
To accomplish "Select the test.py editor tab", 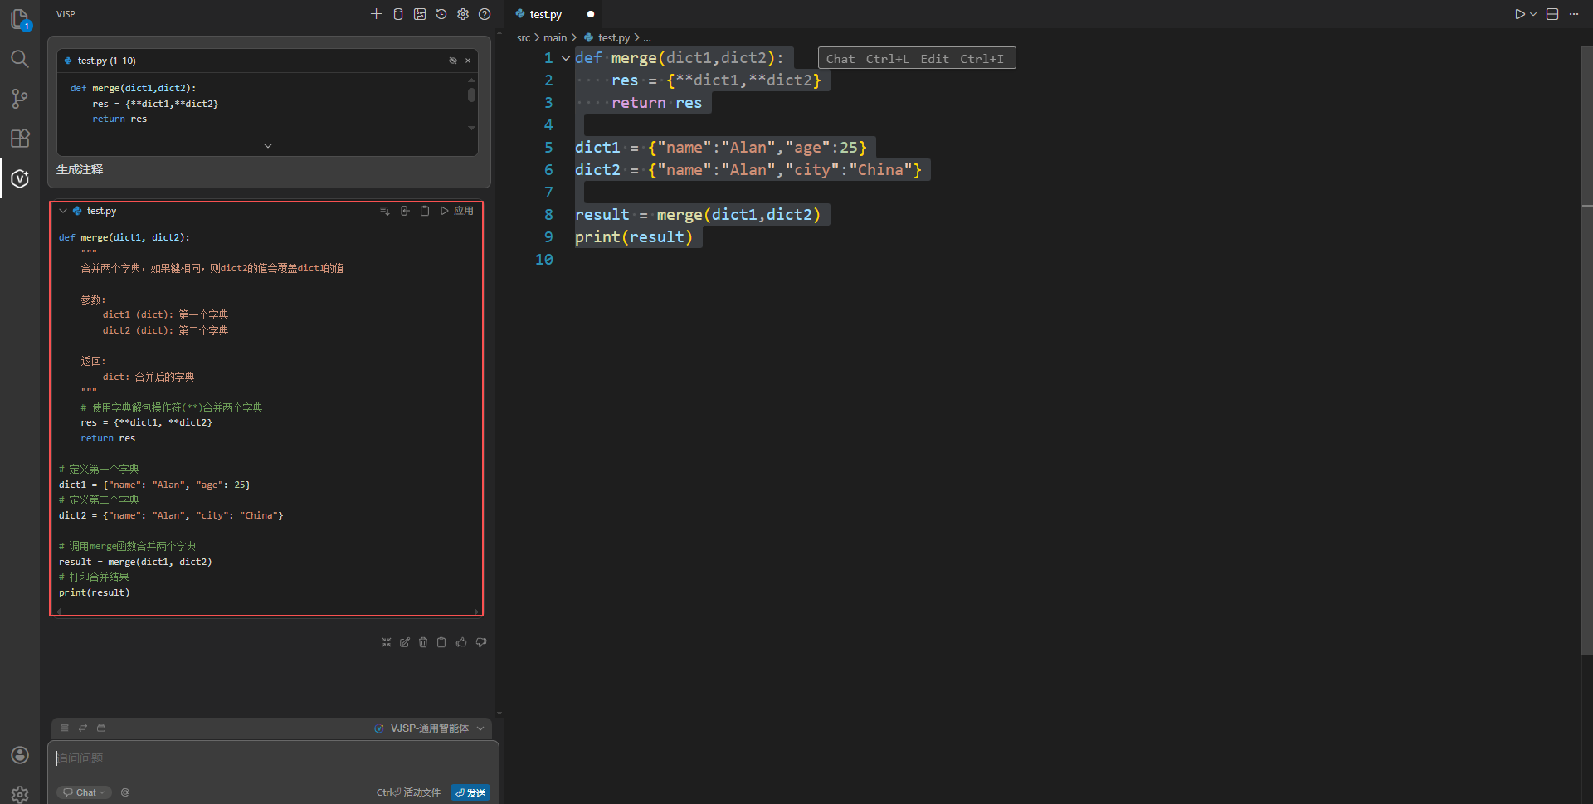I will coord(545,14).
